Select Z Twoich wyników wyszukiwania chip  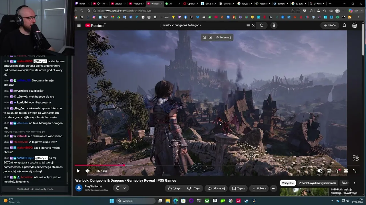(317, 183)
